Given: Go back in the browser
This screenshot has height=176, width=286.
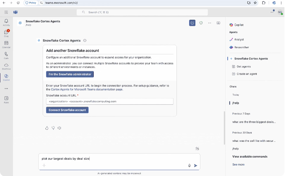Looking at the screenshot, I should click(4, 3).
